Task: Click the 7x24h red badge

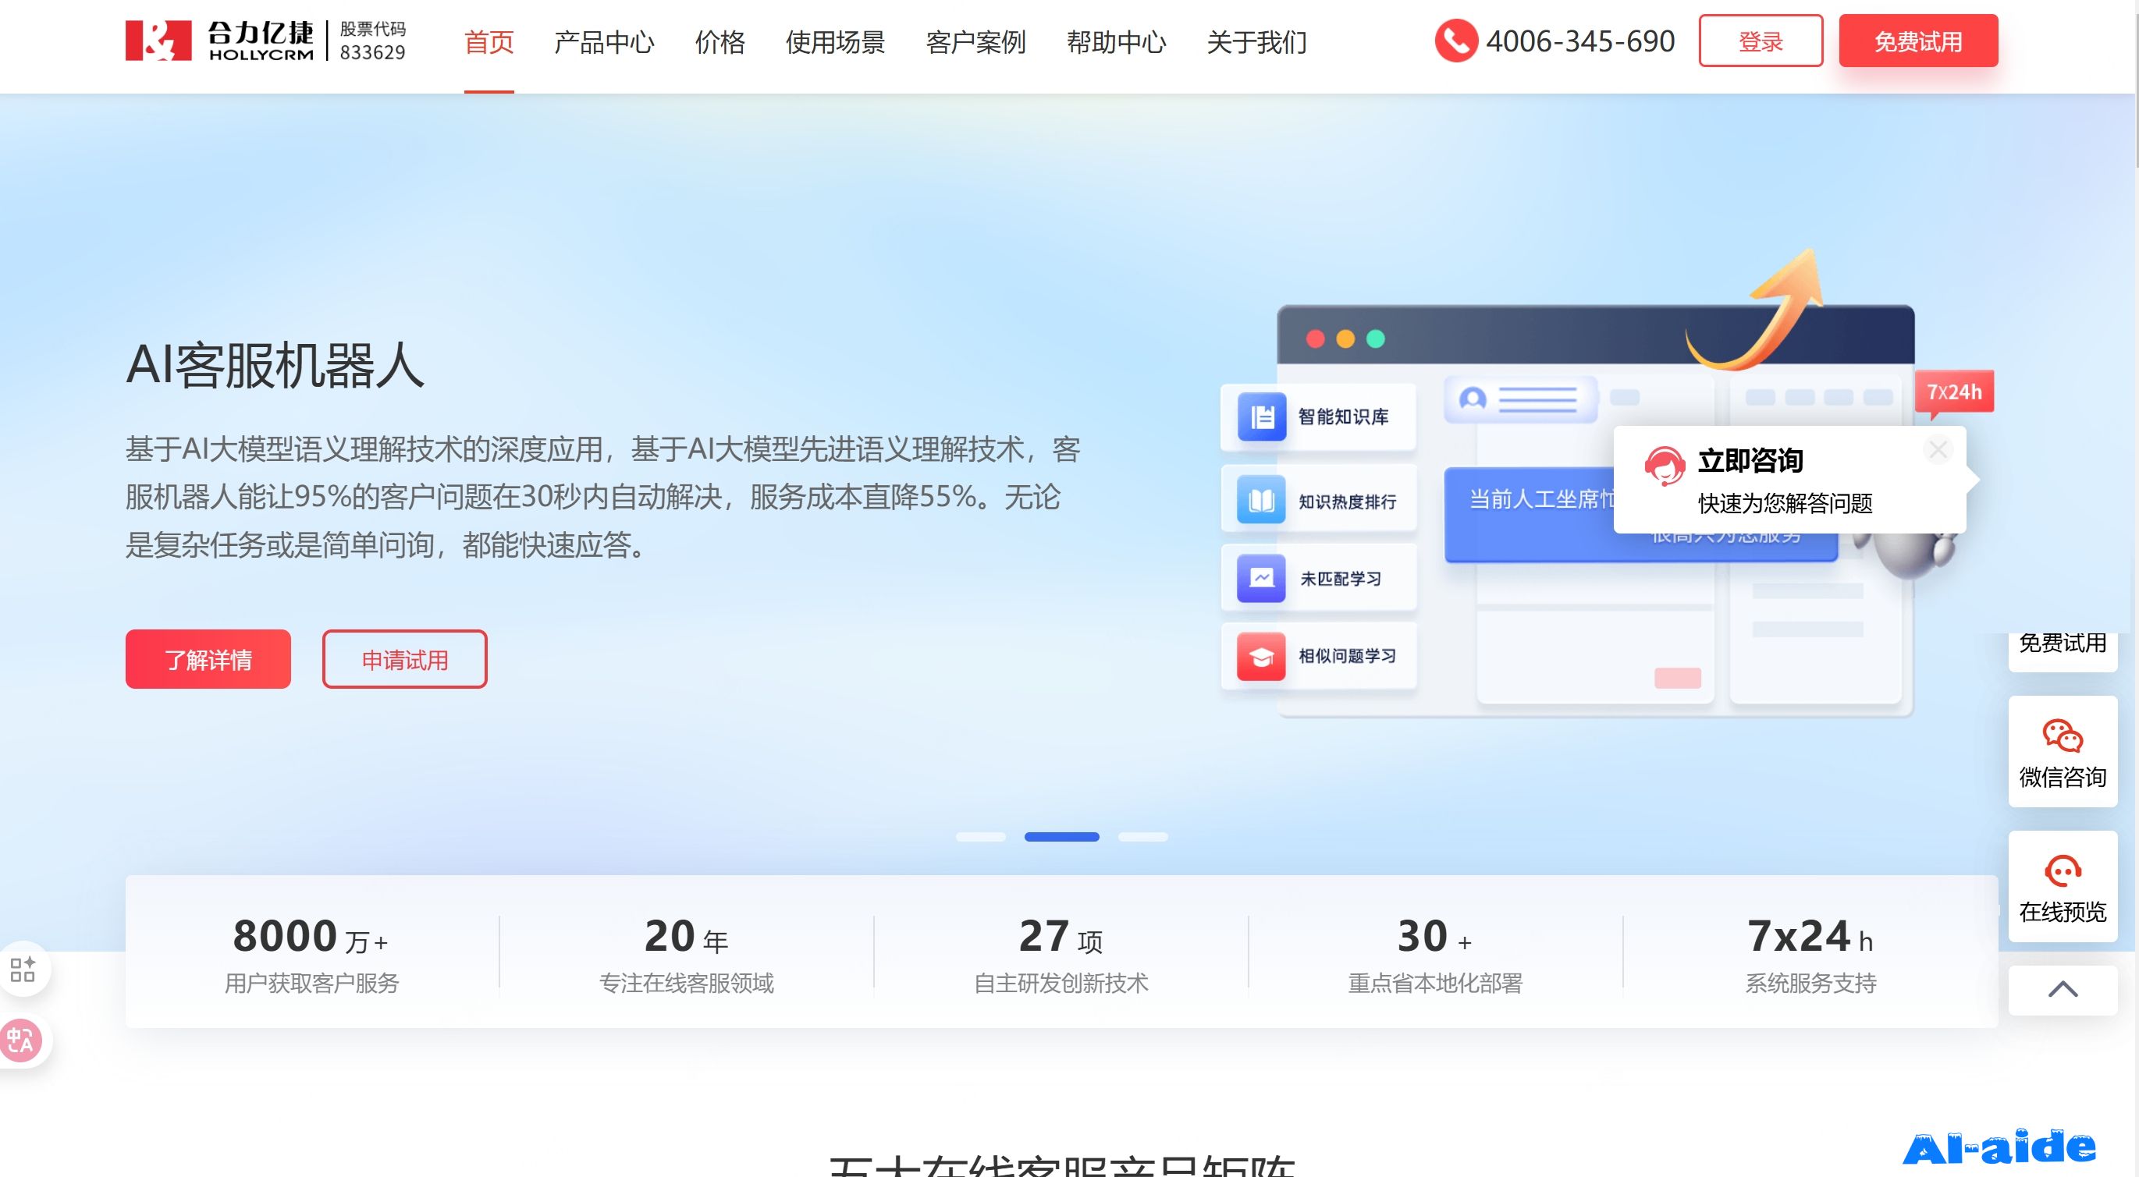Action: pos(1954,392)
